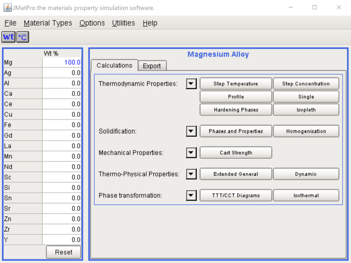Open Extended General thermo-physical properties
Viewport: 351px width, 263px height.
[x=236, y=174]
